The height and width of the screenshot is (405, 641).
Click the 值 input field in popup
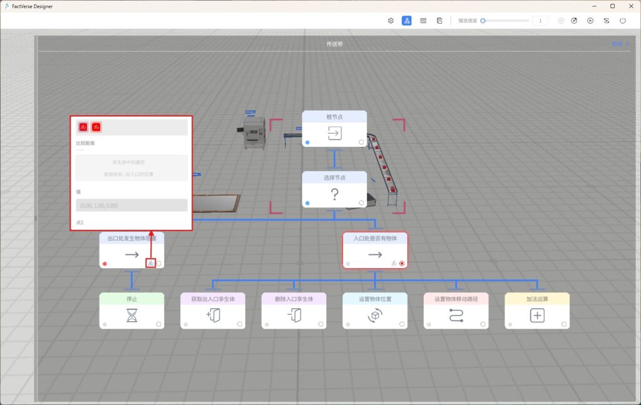coord(131,205)
